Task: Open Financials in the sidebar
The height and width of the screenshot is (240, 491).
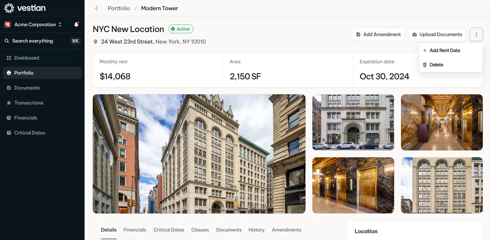Action: [x=42, y=118]
